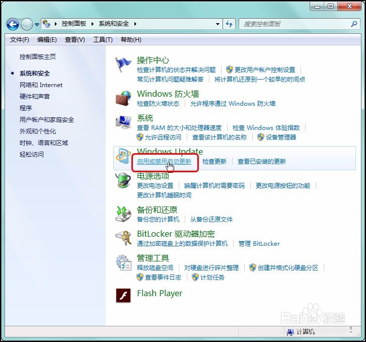366x342 pixels.
Task: Select 程序 in the sidebar
Action: [26, 108]
